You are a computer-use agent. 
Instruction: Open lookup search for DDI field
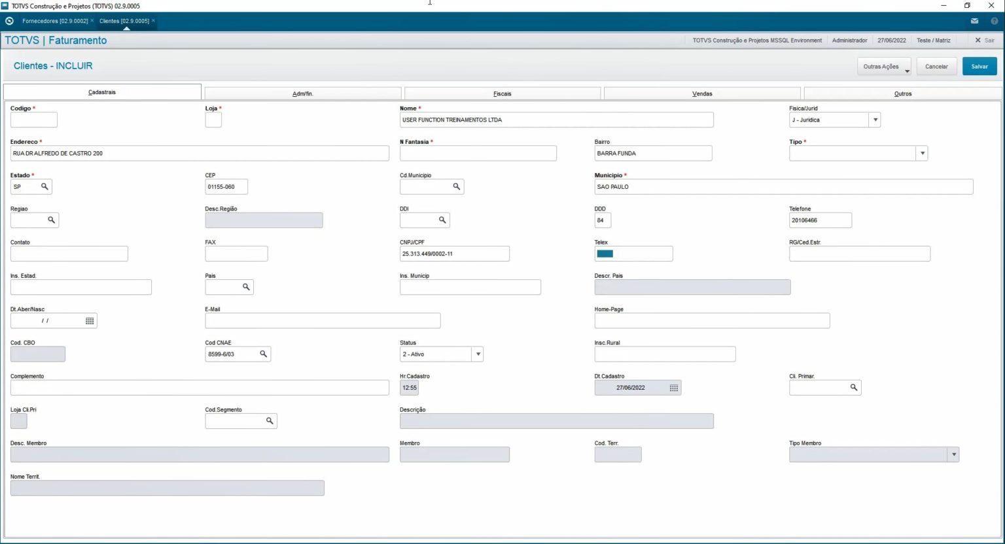tap(442, 220)
